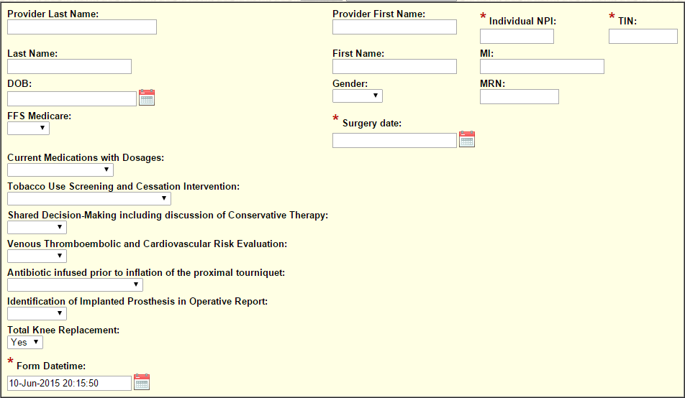The height and width of the screenshot is (398, 685).
Task: Click into the Individual NPI field
Action: point(517,36)
